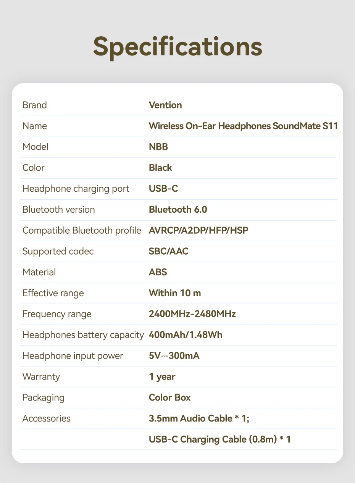Viewport: 355px width, 483px height.
Task: Select the Within 10 m value
Action: click(175, 293)
